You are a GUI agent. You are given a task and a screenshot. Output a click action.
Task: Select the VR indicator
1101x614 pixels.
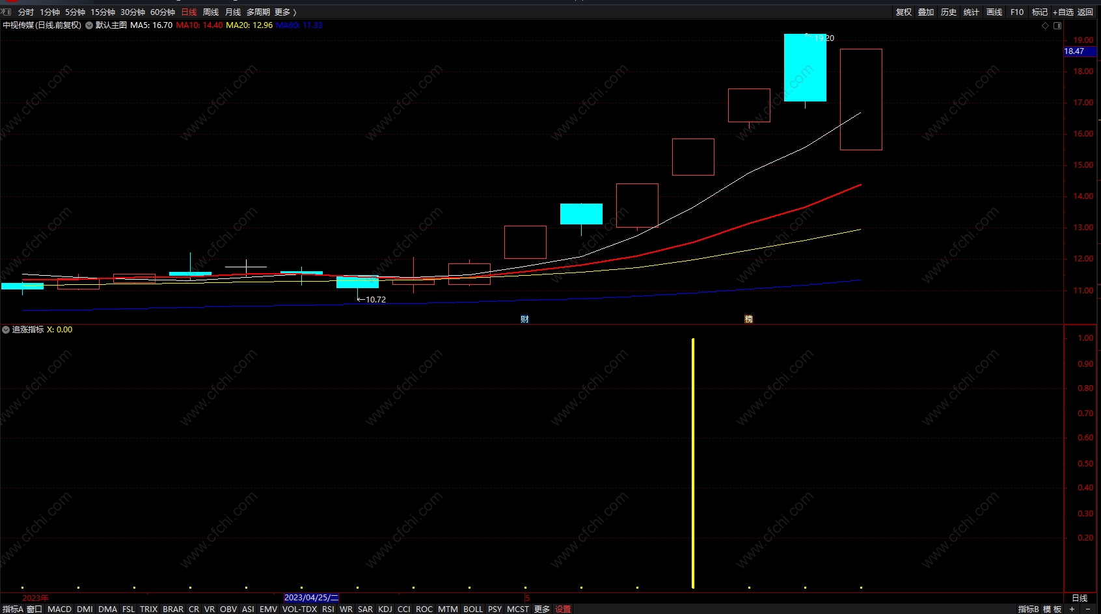point(210,609)
